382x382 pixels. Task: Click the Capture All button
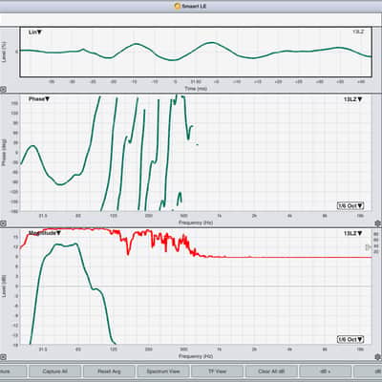click(54, 371)
